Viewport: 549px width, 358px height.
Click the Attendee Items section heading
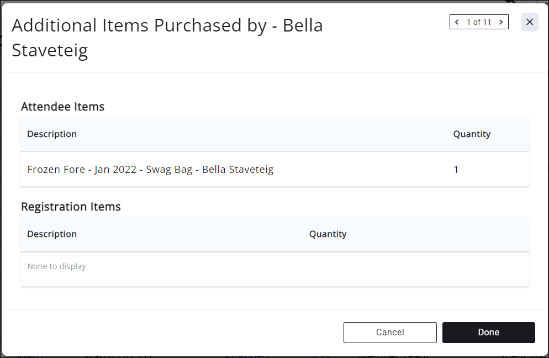(62, 107)
